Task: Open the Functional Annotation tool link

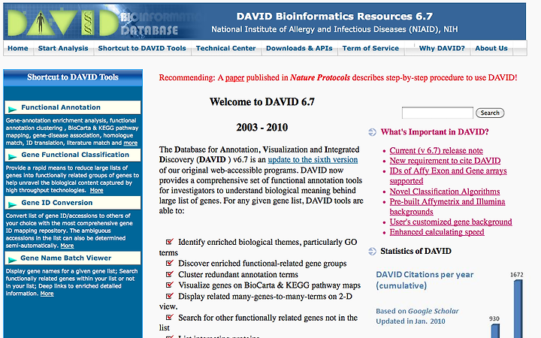Action: [61, 107]
